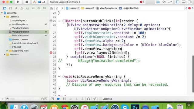Viewport: 194px width, 109px height.
Task: Switch to the Standard editor
Action: pyautogui.click(x=158, y=2)
